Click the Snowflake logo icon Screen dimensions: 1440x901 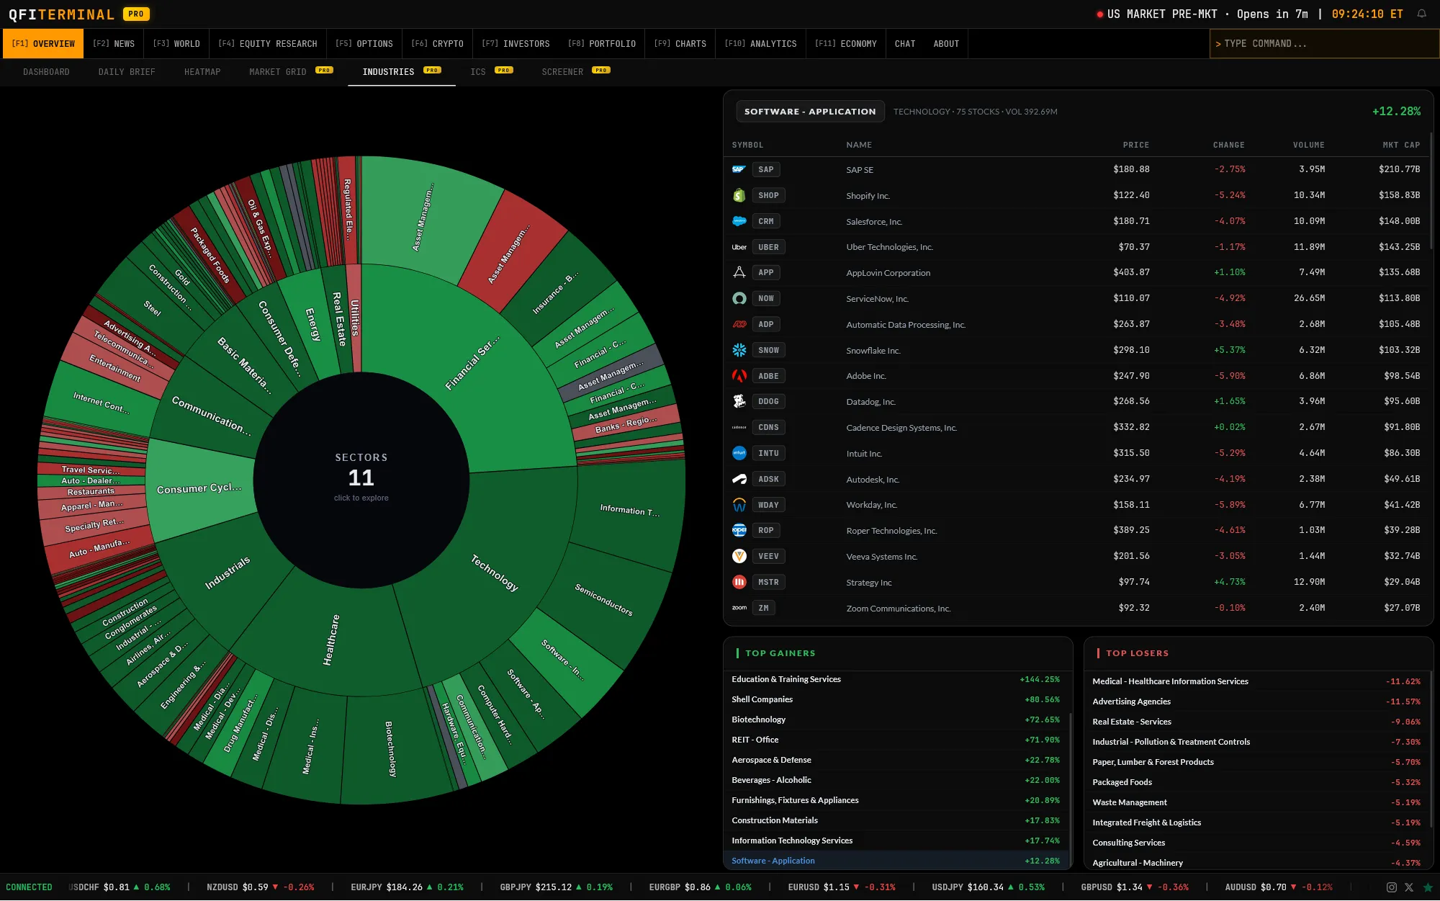click(739, 350)
